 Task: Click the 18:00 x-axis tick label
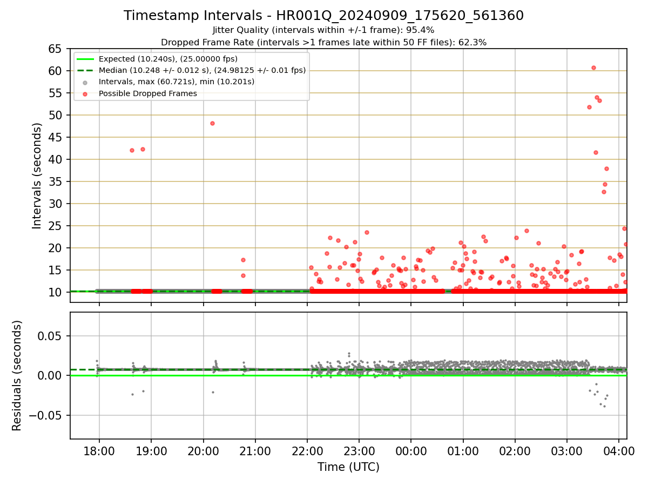point(99,450)
